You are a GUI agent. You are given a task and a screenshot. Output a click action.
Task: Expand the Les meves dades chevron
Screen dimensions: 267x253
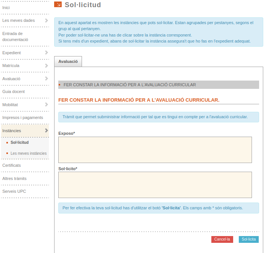coord(46,20)
